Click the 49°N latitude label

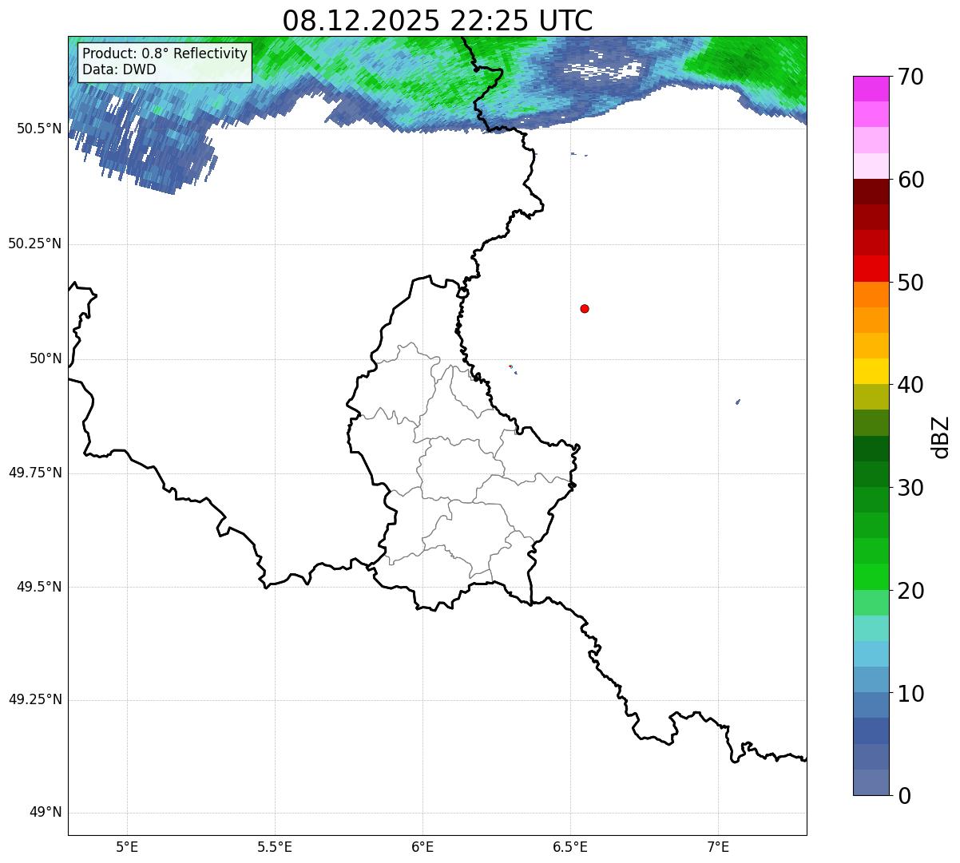[46, 813]
